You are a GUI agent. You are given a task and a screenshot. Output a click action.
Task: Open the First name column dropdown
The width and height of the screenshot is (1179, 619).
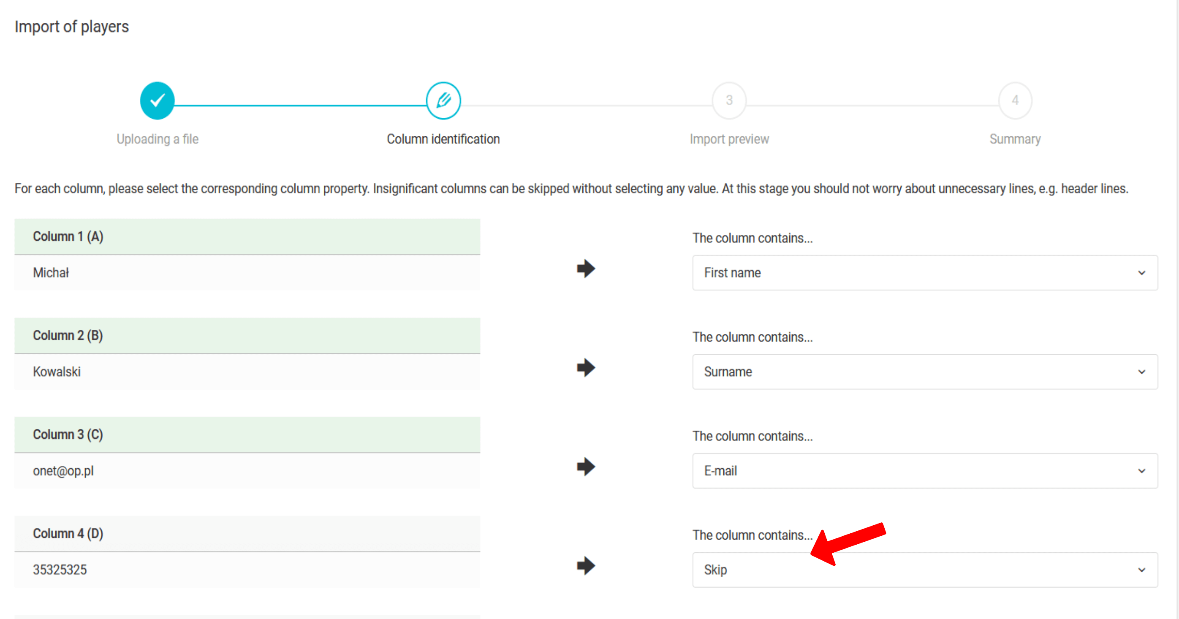[x=924, y=273]
